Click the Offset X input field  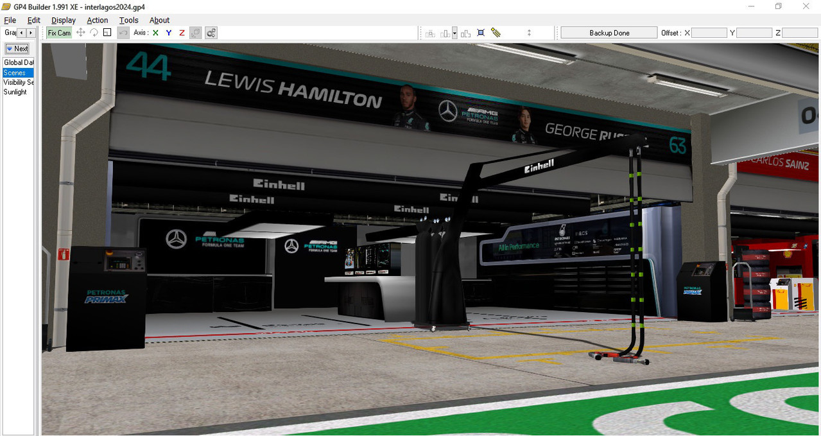(709, 33)
